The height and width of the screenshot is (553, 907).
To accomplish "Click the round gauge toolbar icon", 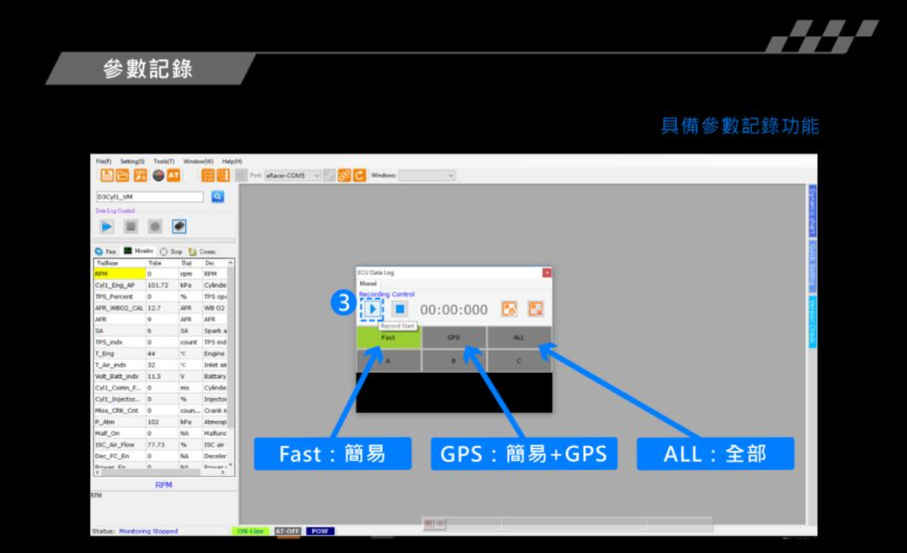I will pos(158,175).
